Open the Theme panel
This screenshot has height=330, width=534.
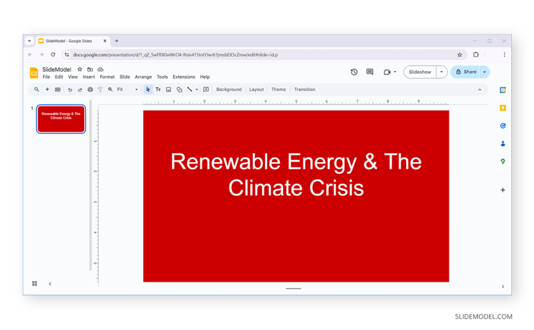point(278,90)
